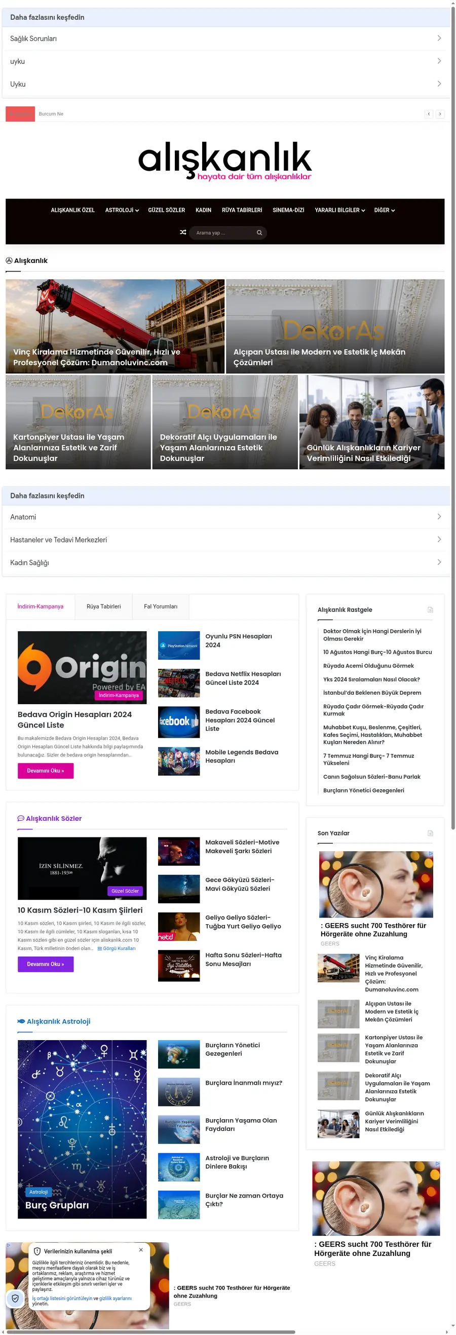Expand the Anatomi row
Image resolution: width=456 pixels, height=1335 pixels.
pyautogui.click(x=225, y=517)
